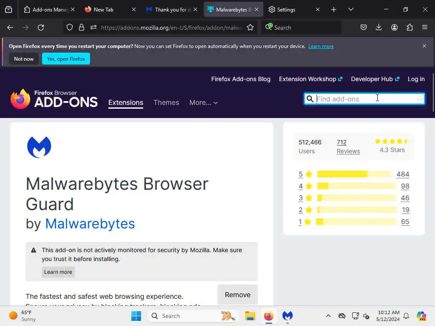Image resolution: width=435 pixels, height=326 pixels.
Task: Open Malwarebytes author link
Action: (90, 224)
